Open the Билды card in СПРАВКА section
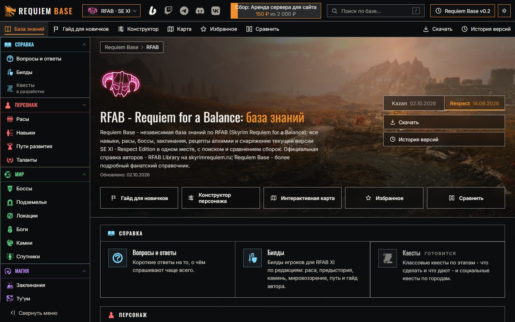Image resolution: width=515 pixels, height=322 pixels. coord(303,269)
